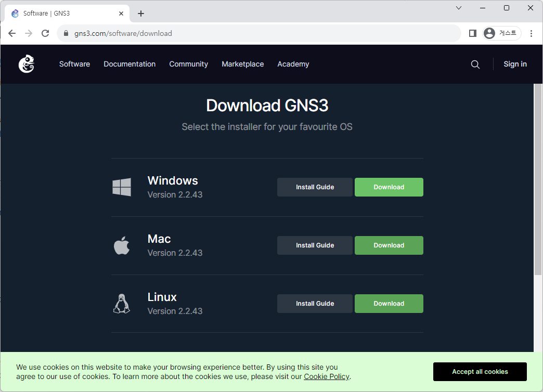Open the Community menu

click(x=188, y=64)
